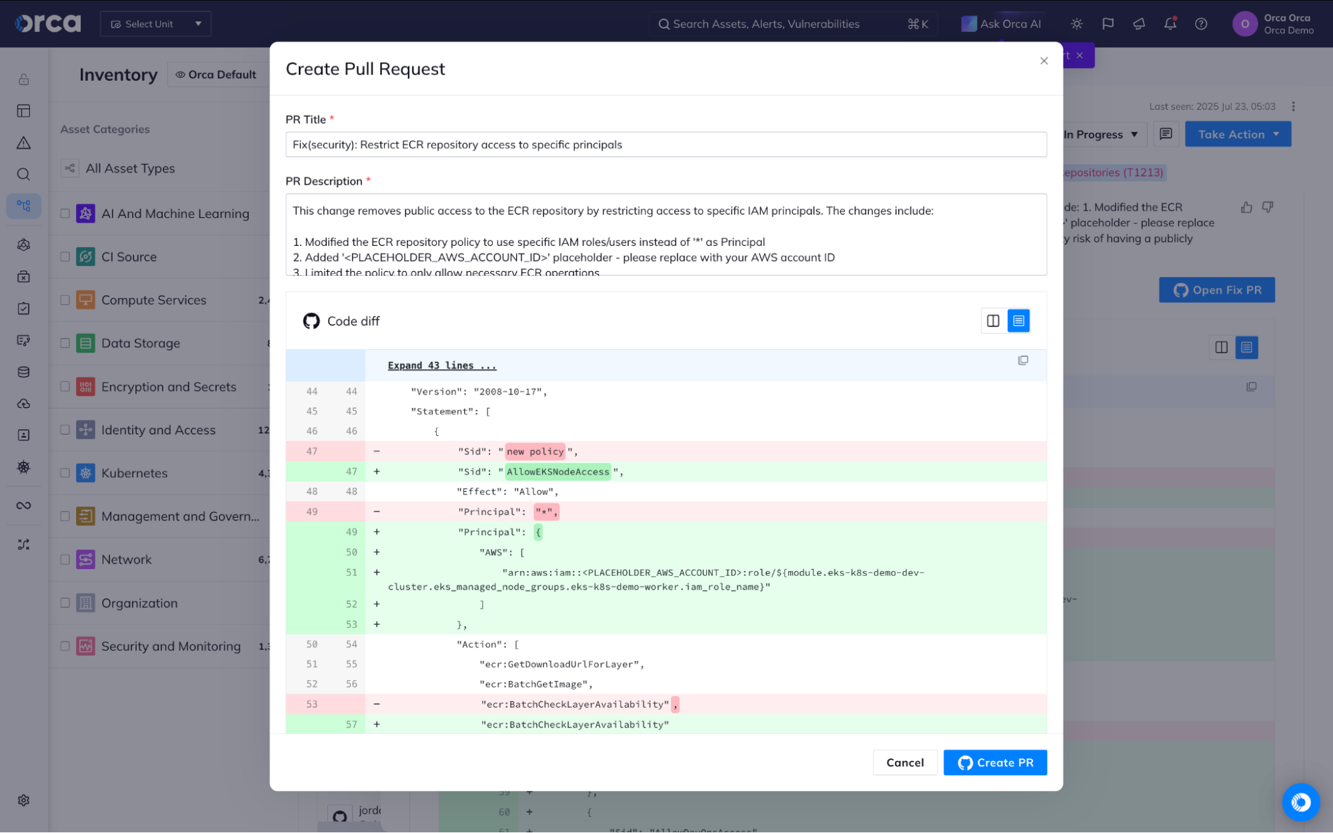Click the Create PR button
The height and width of the screenshot is (833, 1333).
(995, 763)
